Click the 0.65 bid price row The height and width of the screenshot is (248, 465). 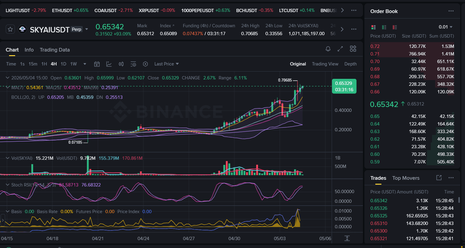point(412,116)
